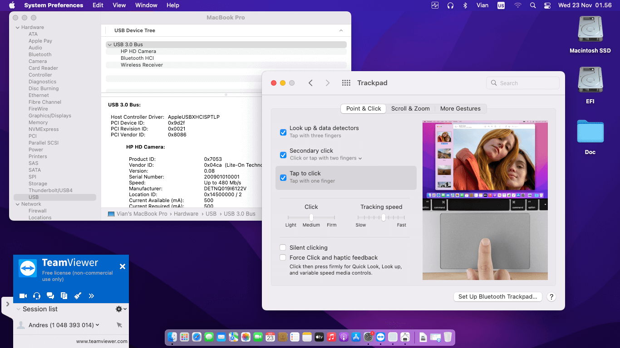The height and width of the screenshot is (348, 620).
Task: Open Safari from the Dock
Action: pyautogui.click(x=197, y=337)
